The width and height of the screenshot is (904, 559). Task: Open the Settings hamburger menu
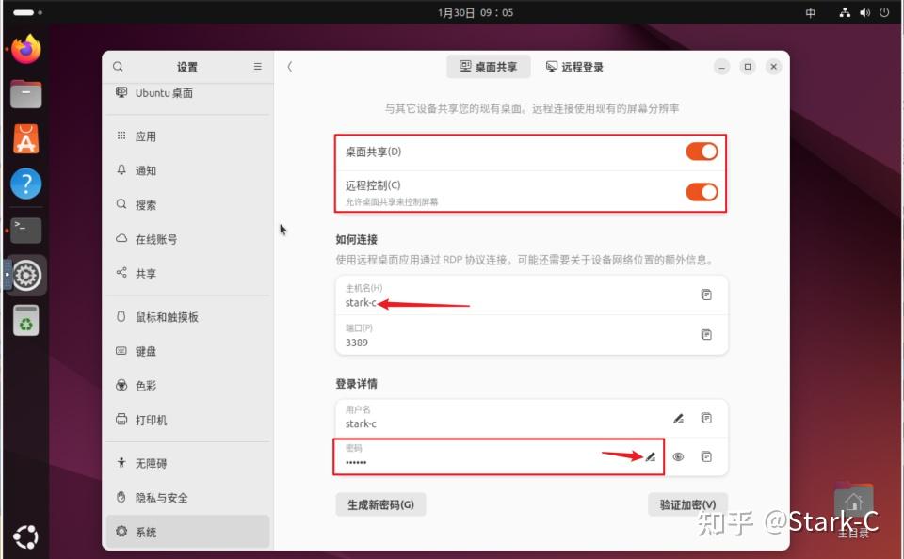(257, 66)
